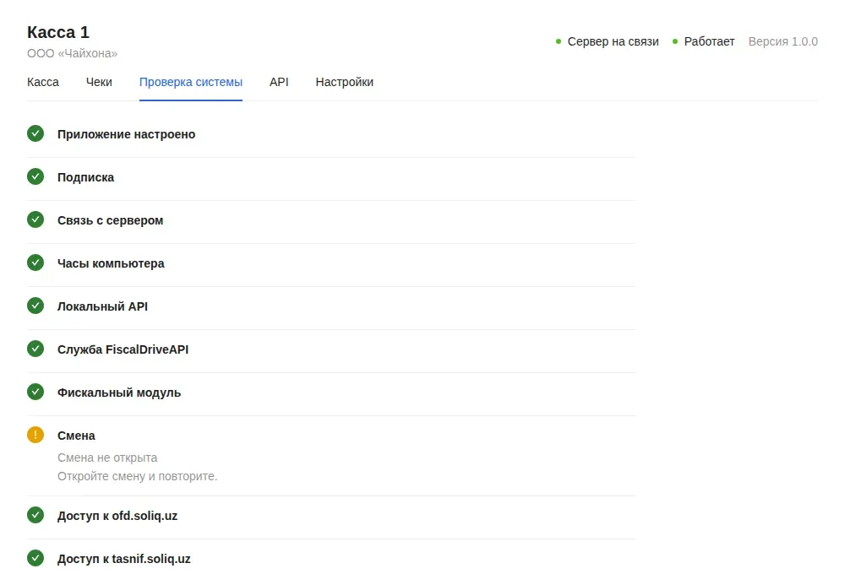The image size is (845, 574).
Task: Click the Связь с сервером label
Action: 111,220
